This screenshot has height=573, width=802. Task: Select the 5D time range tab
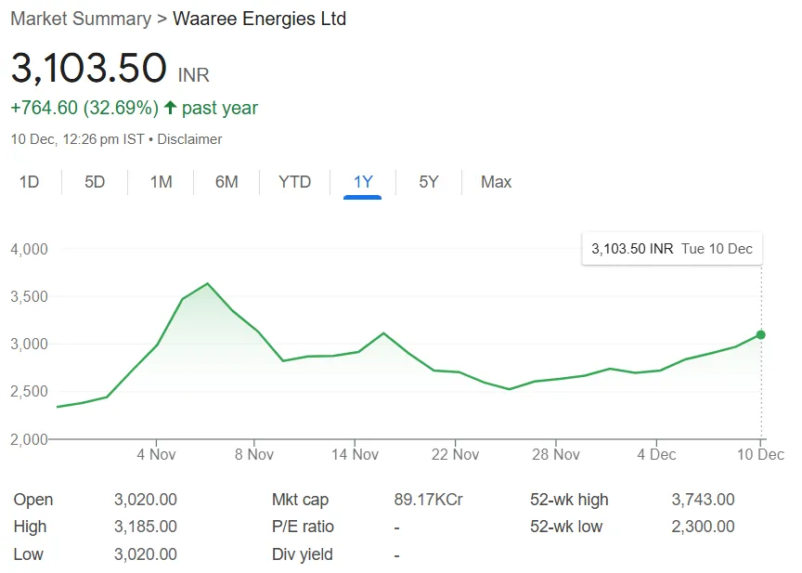click(x=95, y=182)
